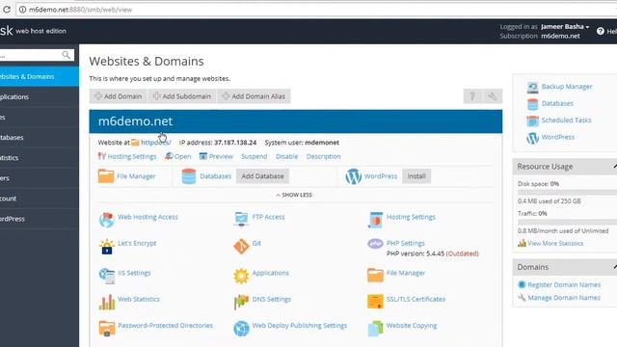Viewport: 617px width, 347px height.
Task: Open the File Manager folder icon in the grid
Action: pos(375,275)
